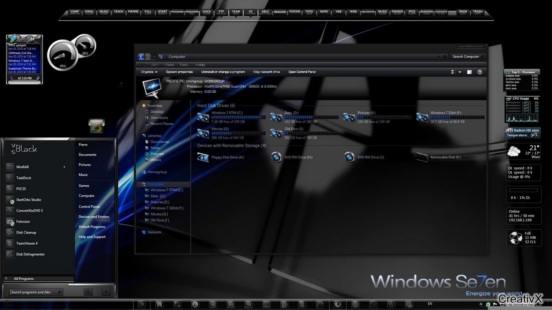
Task: Select the Removable Disk (K:) icon
Action: [x=422, y=157]
